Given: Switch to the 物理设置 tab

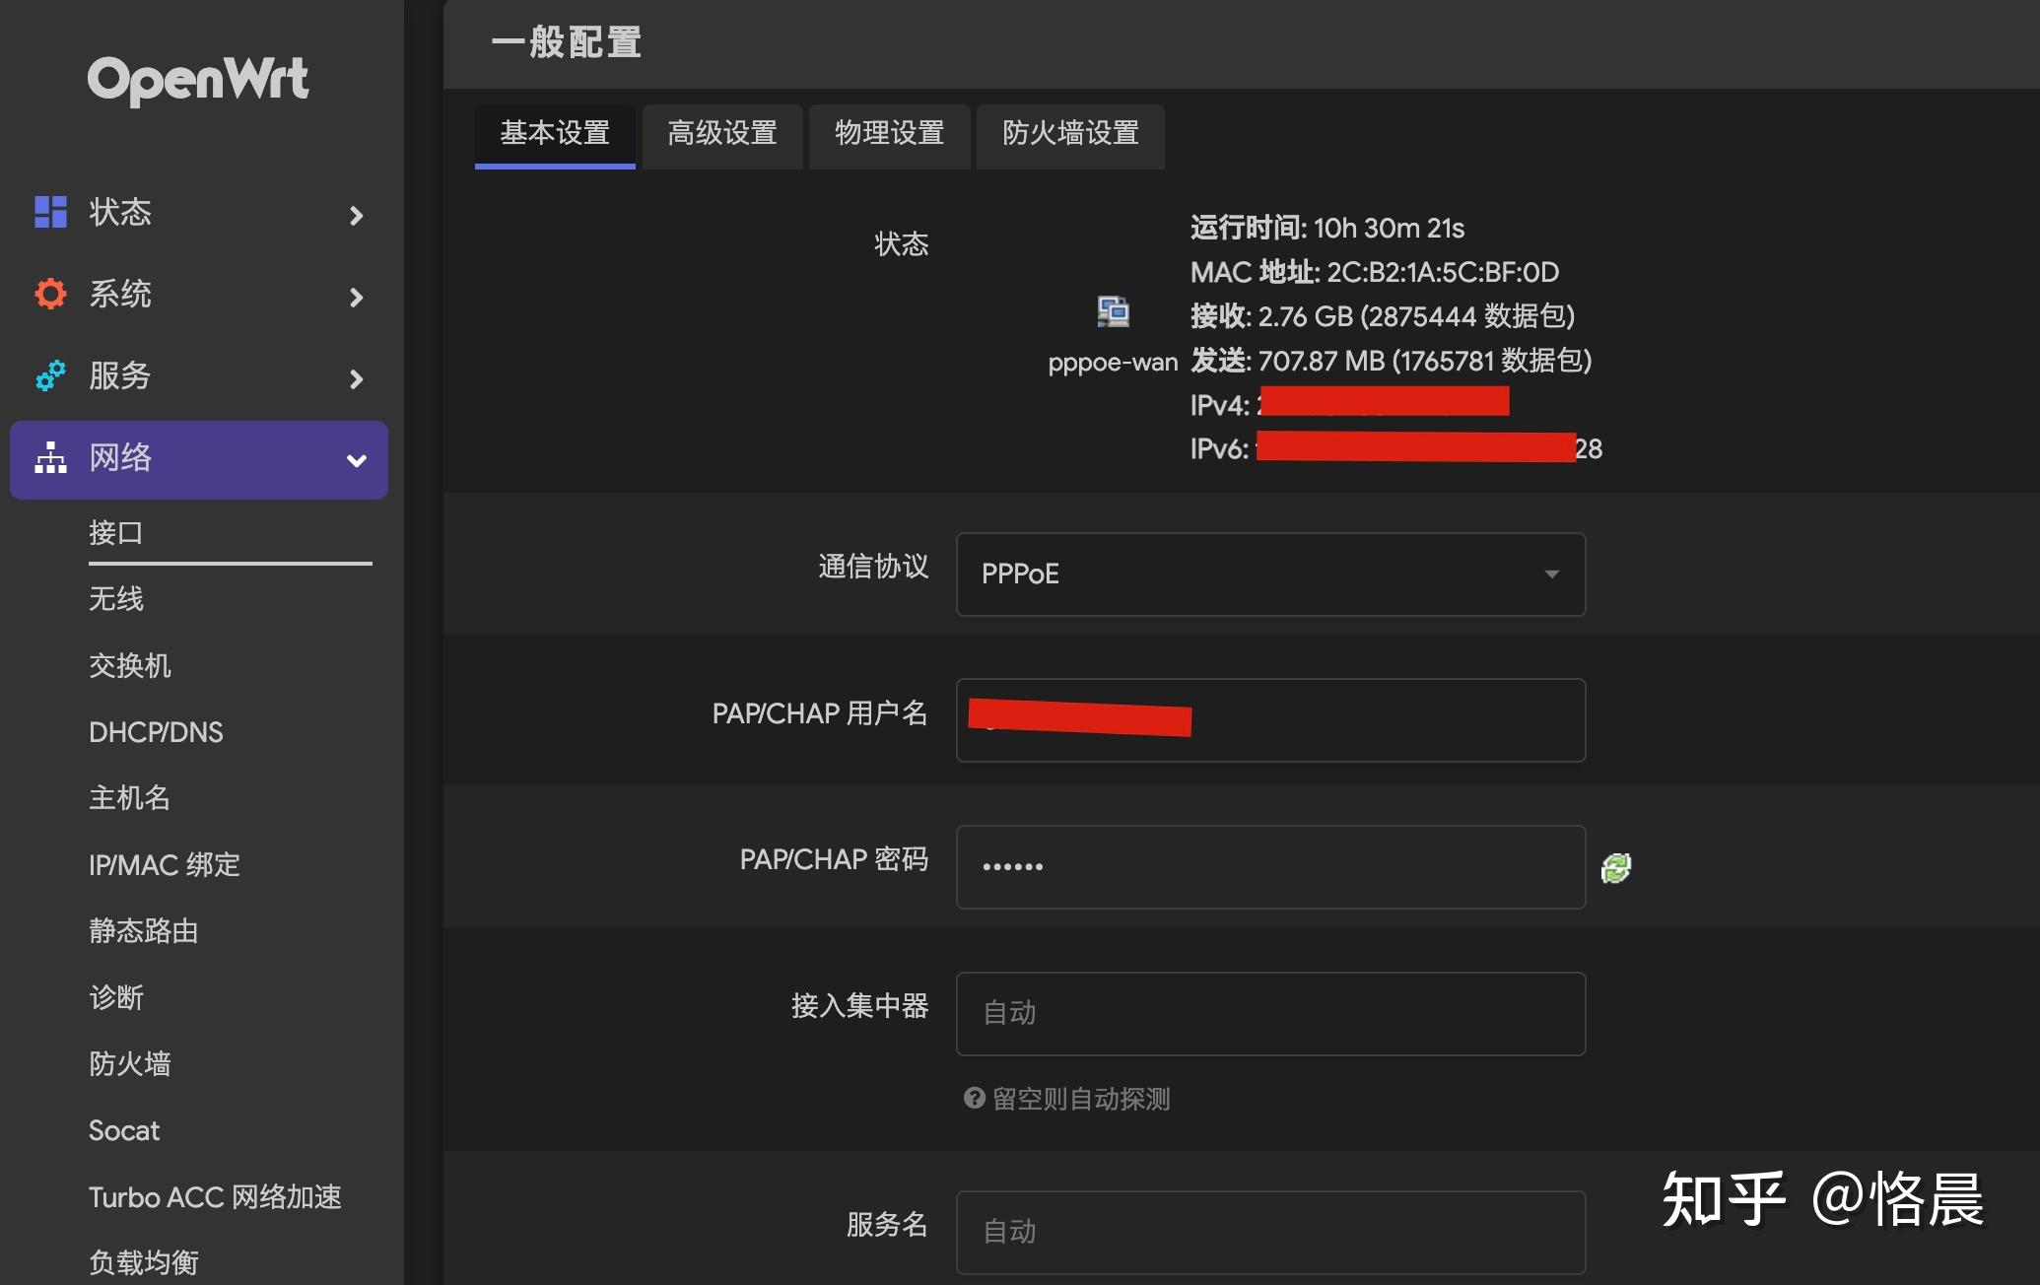Looking at the screenshot, I should pyautogui.click(x=888, y=136).
